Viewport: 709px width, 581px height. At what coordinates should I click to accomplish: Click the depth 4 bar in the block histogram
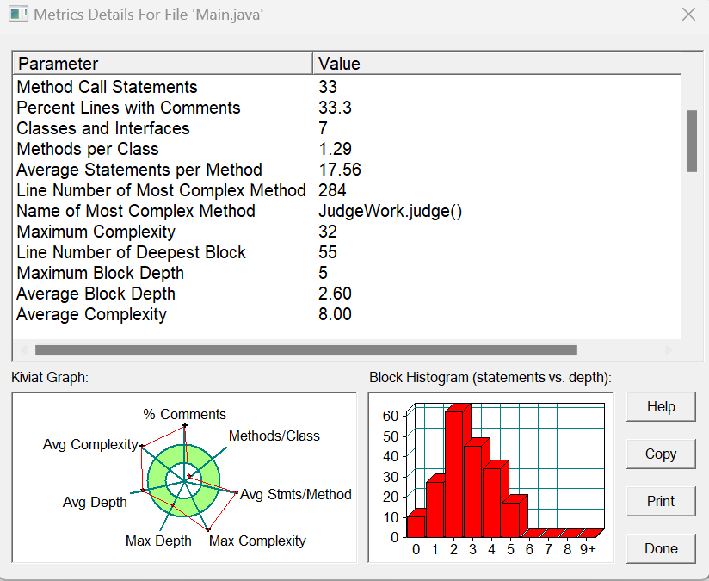[492, 503]
